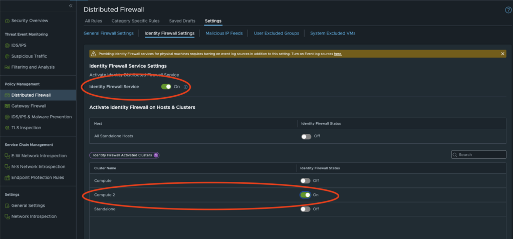Screen dimensions: 513x239
Task: Click the Suspicious Traffic icon
Action: [7, 56]
